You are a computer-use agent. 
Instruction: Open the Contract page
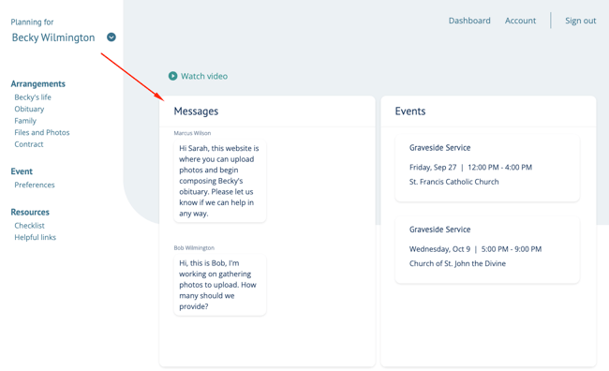tap(29, 144)
